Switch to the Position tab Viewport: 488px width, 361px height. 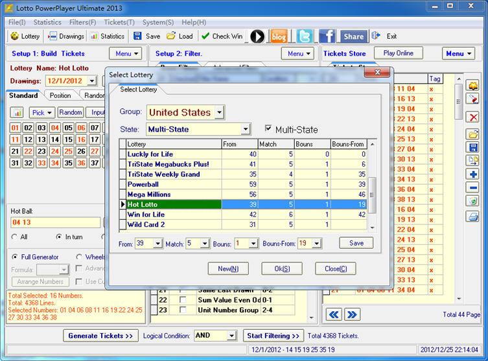pyautogui.click(x=60, y=95)
